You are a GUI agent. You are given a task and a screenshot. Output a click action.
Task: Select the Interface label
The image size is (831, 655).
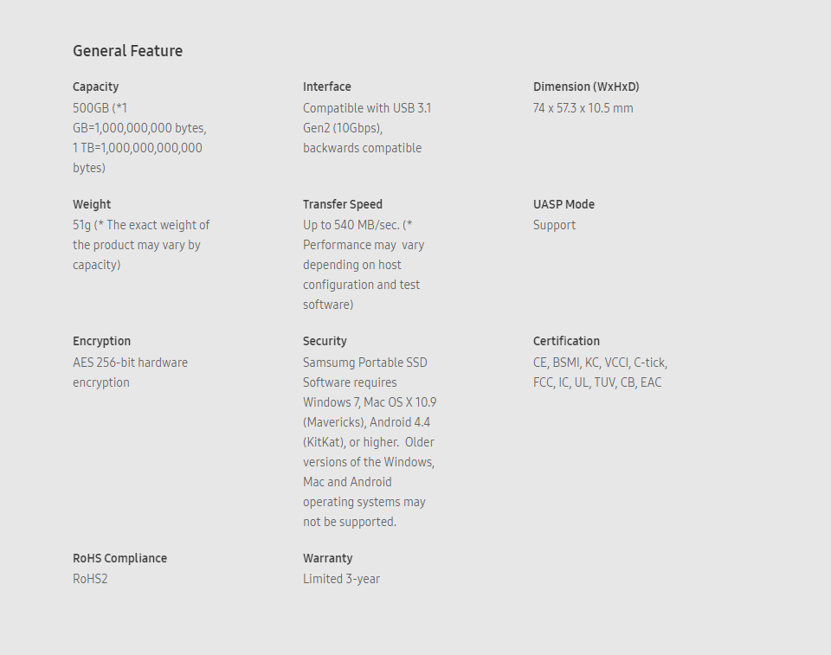coord(327,87)
